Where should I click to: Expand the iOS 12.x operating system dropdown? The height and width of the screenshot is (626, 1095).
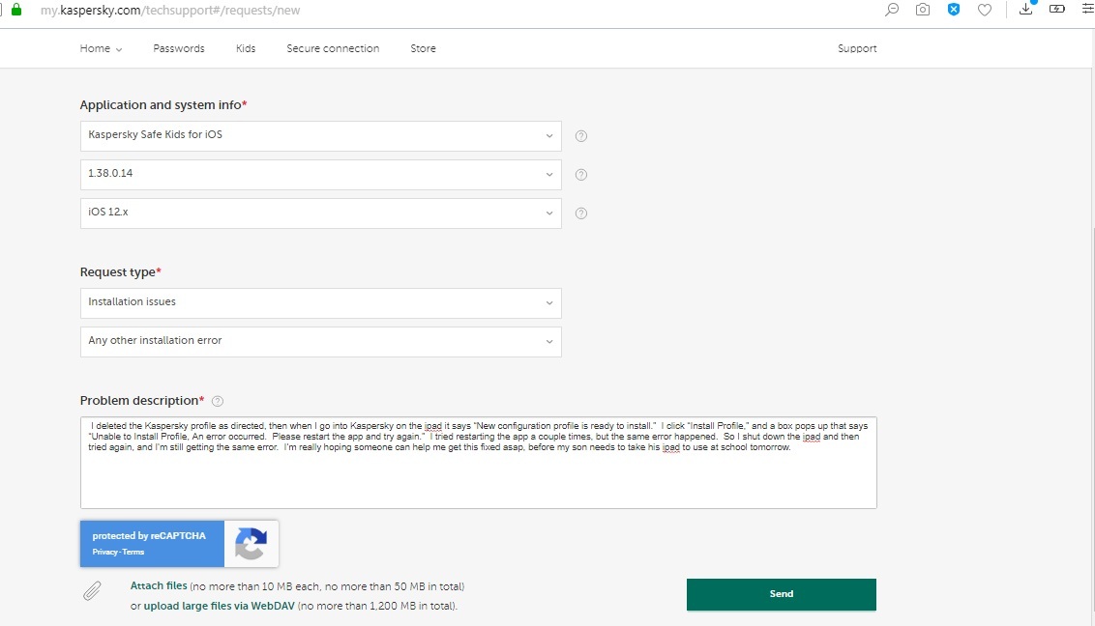pos(320,213)
